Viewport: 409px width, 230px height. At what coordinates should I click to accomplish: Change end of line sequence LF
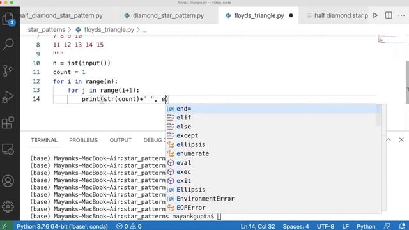click(345, 226)
